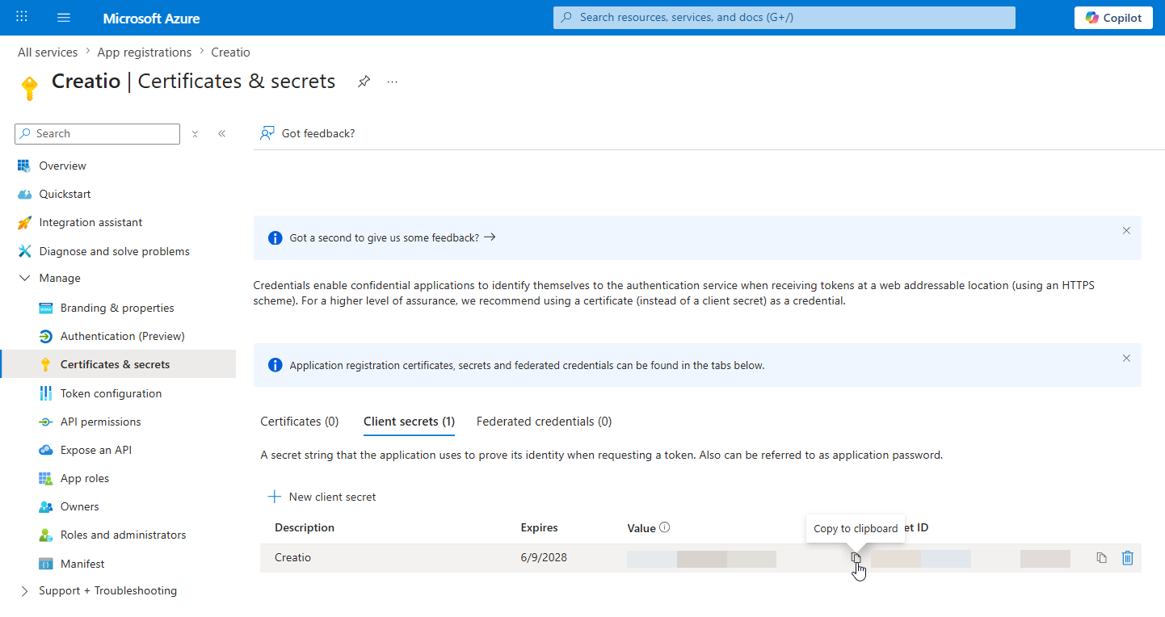Click the Creatio description cell
The height and width of the screenshot is (617, 1165).
(x=292, y=557)
